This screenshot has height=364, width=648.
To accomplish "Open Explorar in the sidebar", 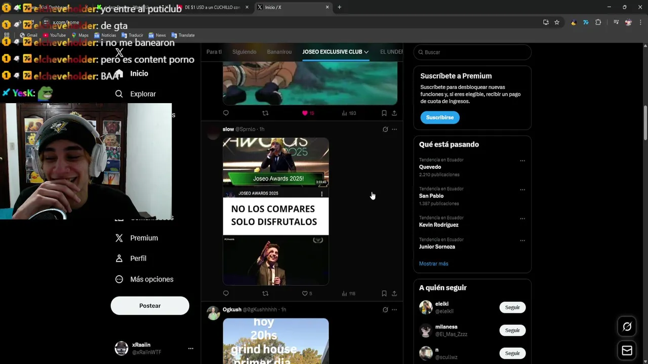I will pyautogui.click(x=135, y=94).
